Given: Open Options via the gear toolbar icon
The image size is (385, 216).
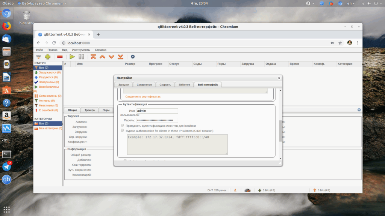Looking at the screenshot, I should [x=133, y=57].
